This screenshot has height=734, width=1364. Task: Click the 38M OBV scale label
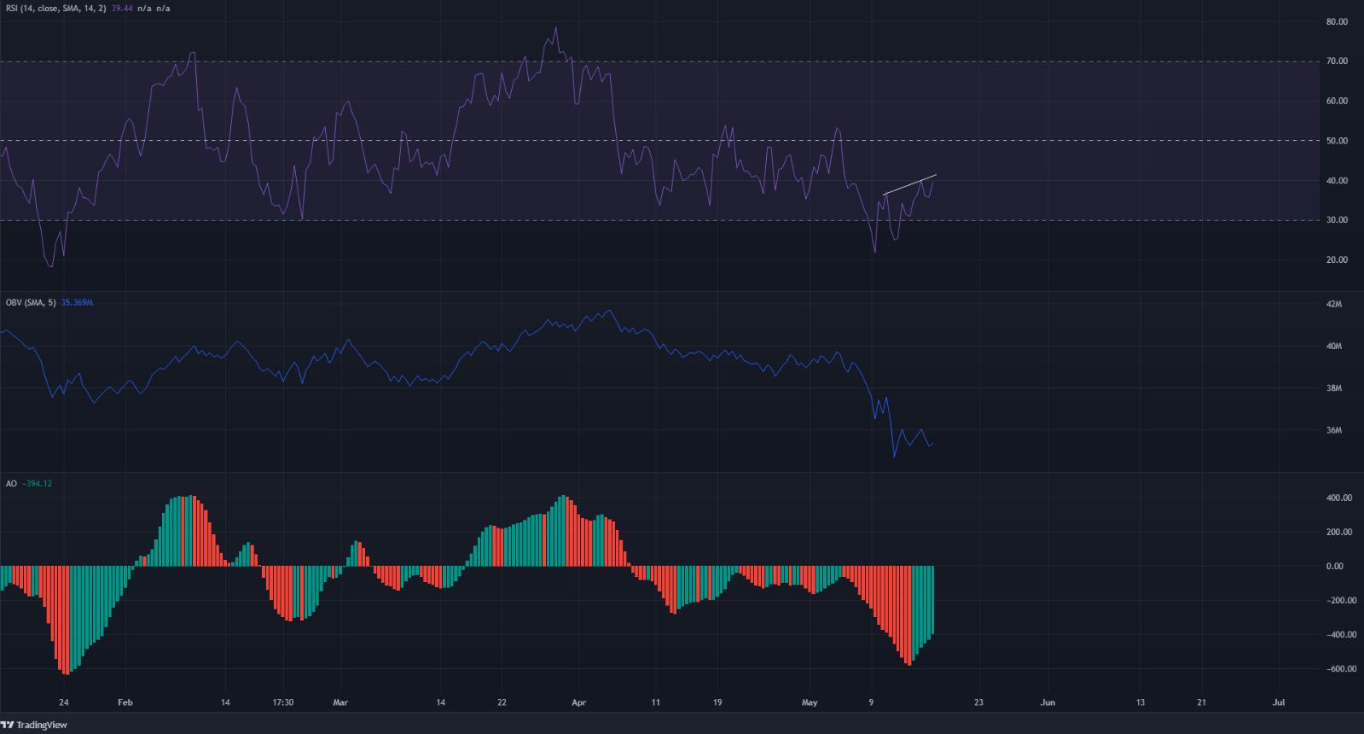(1333, 388)
